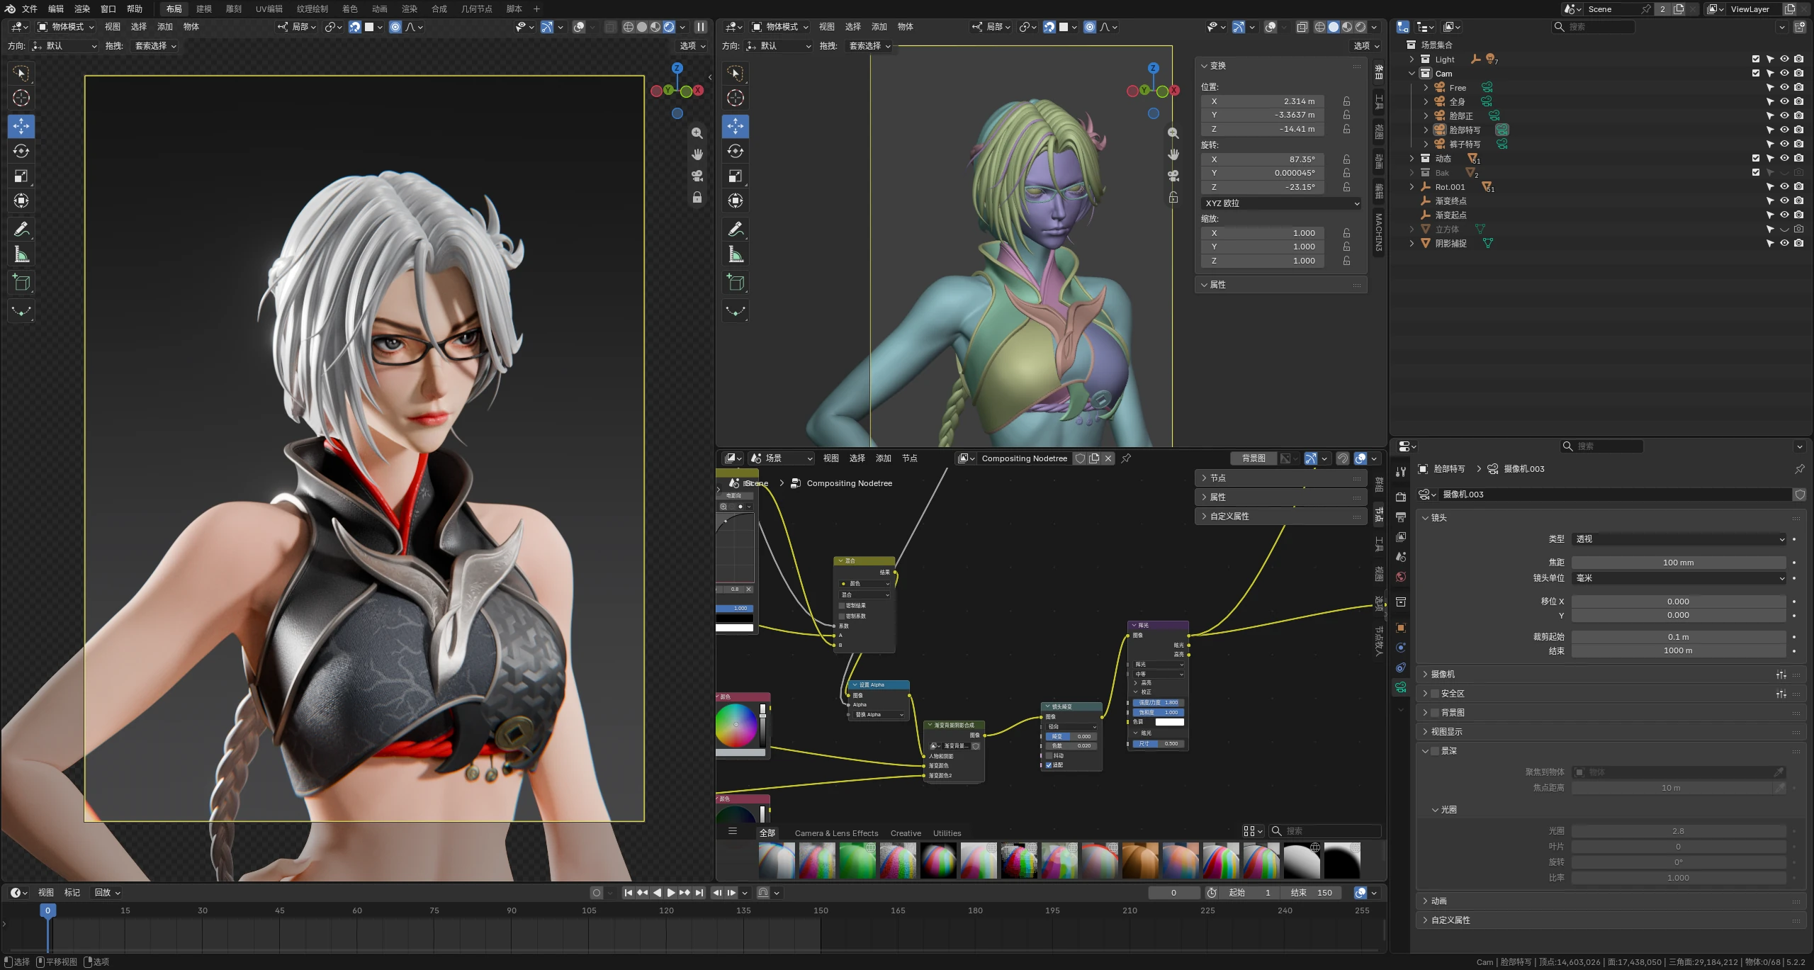Click the play animation button in timeline
The height and width of the screenshot is (970, 1814).
pos(671,893)
